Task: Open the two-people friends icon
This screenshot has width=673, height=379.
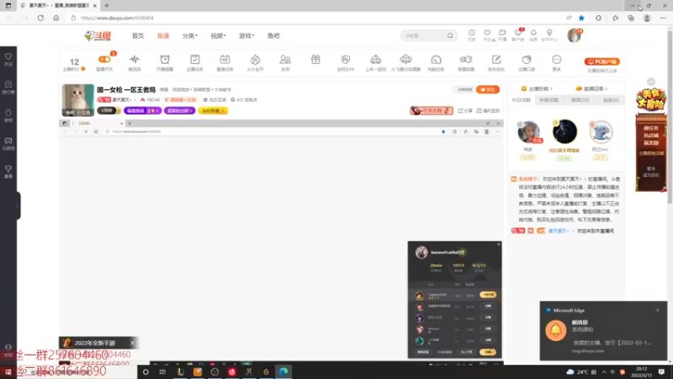Action: pyautogui.click(x=285, y=59)
